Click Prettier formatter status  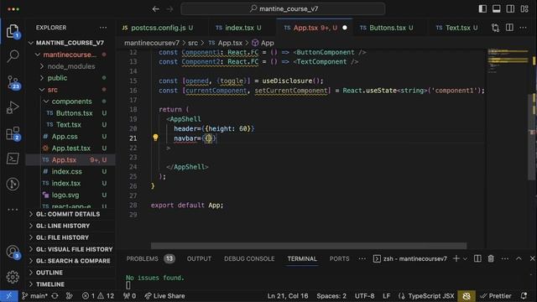click(x=496, y=296)
